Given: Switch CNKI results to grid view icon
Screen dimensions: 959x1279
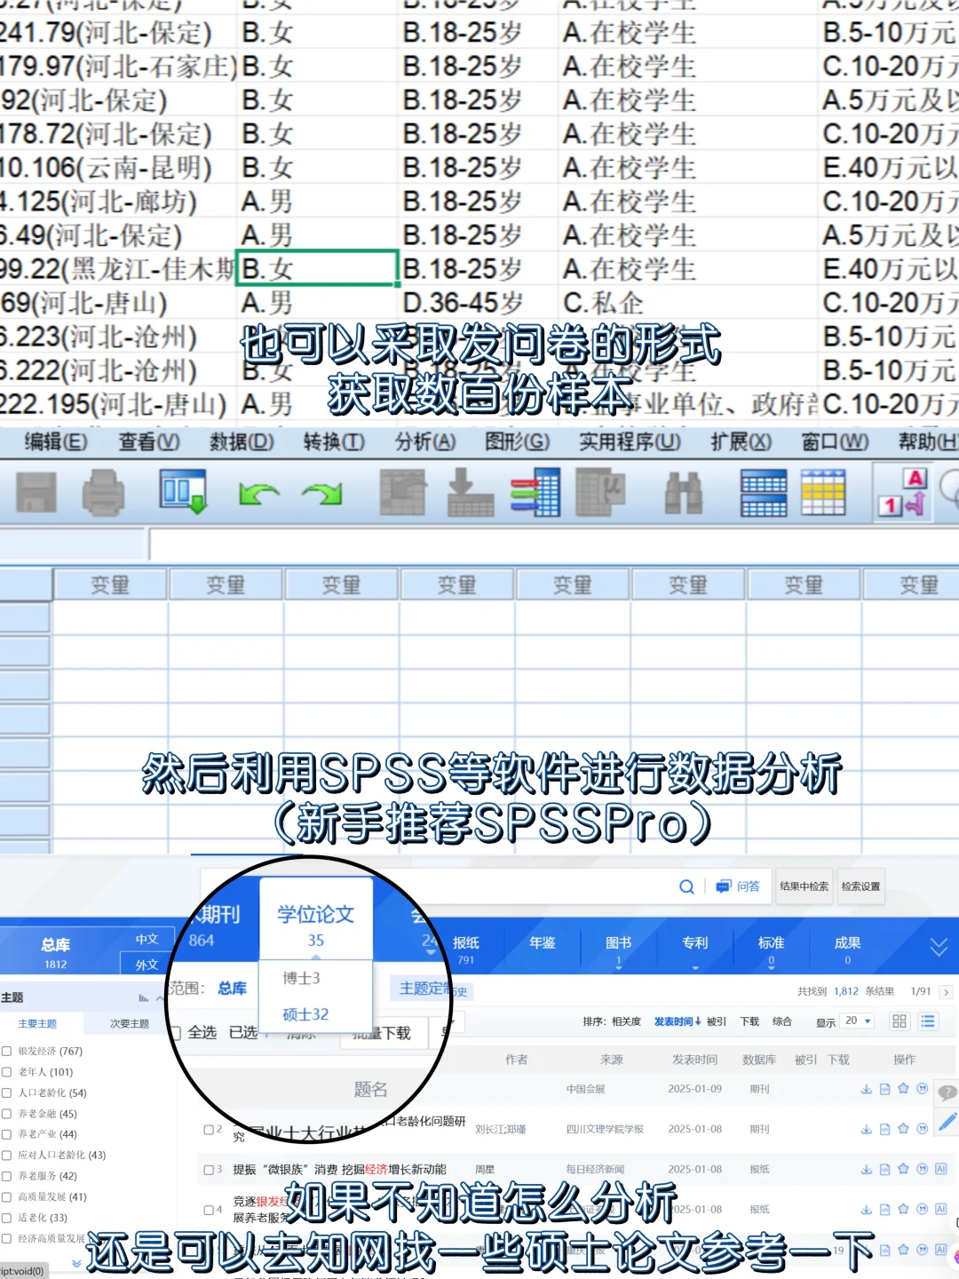Looking at the screenshot, I should [x=900, y=1021].
